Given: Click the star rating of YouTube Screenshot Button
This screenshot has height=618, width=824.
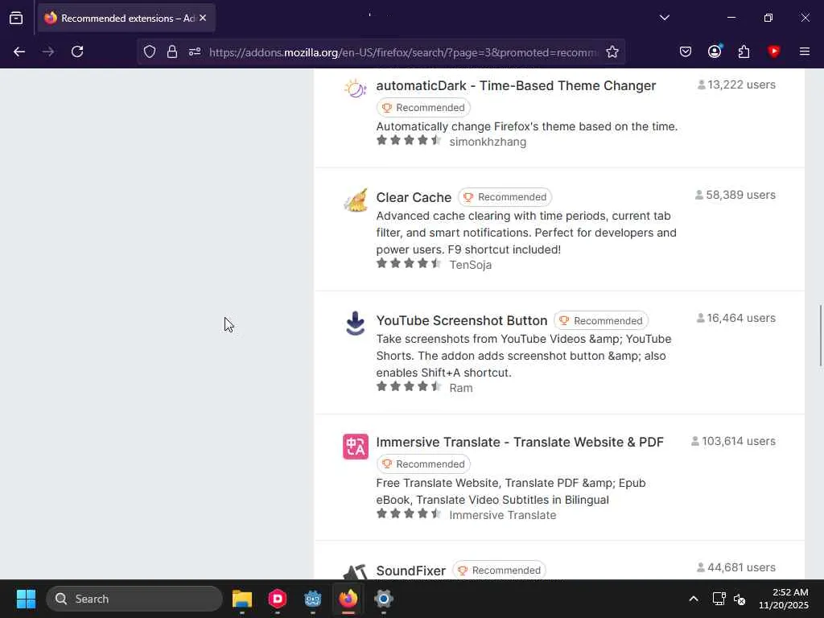Looking at the screenshot, I should click(409, 386).
